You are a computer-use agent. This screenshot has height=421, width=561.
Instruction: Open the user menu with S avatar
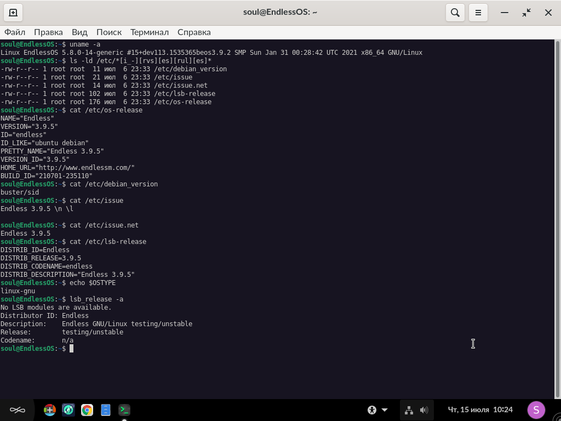click(536, 410)
